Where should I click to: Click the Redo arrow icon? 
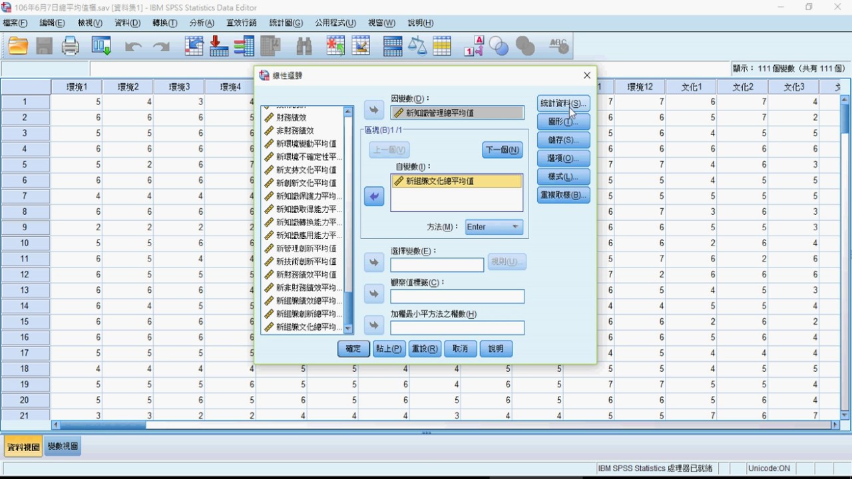click(161, 47)
